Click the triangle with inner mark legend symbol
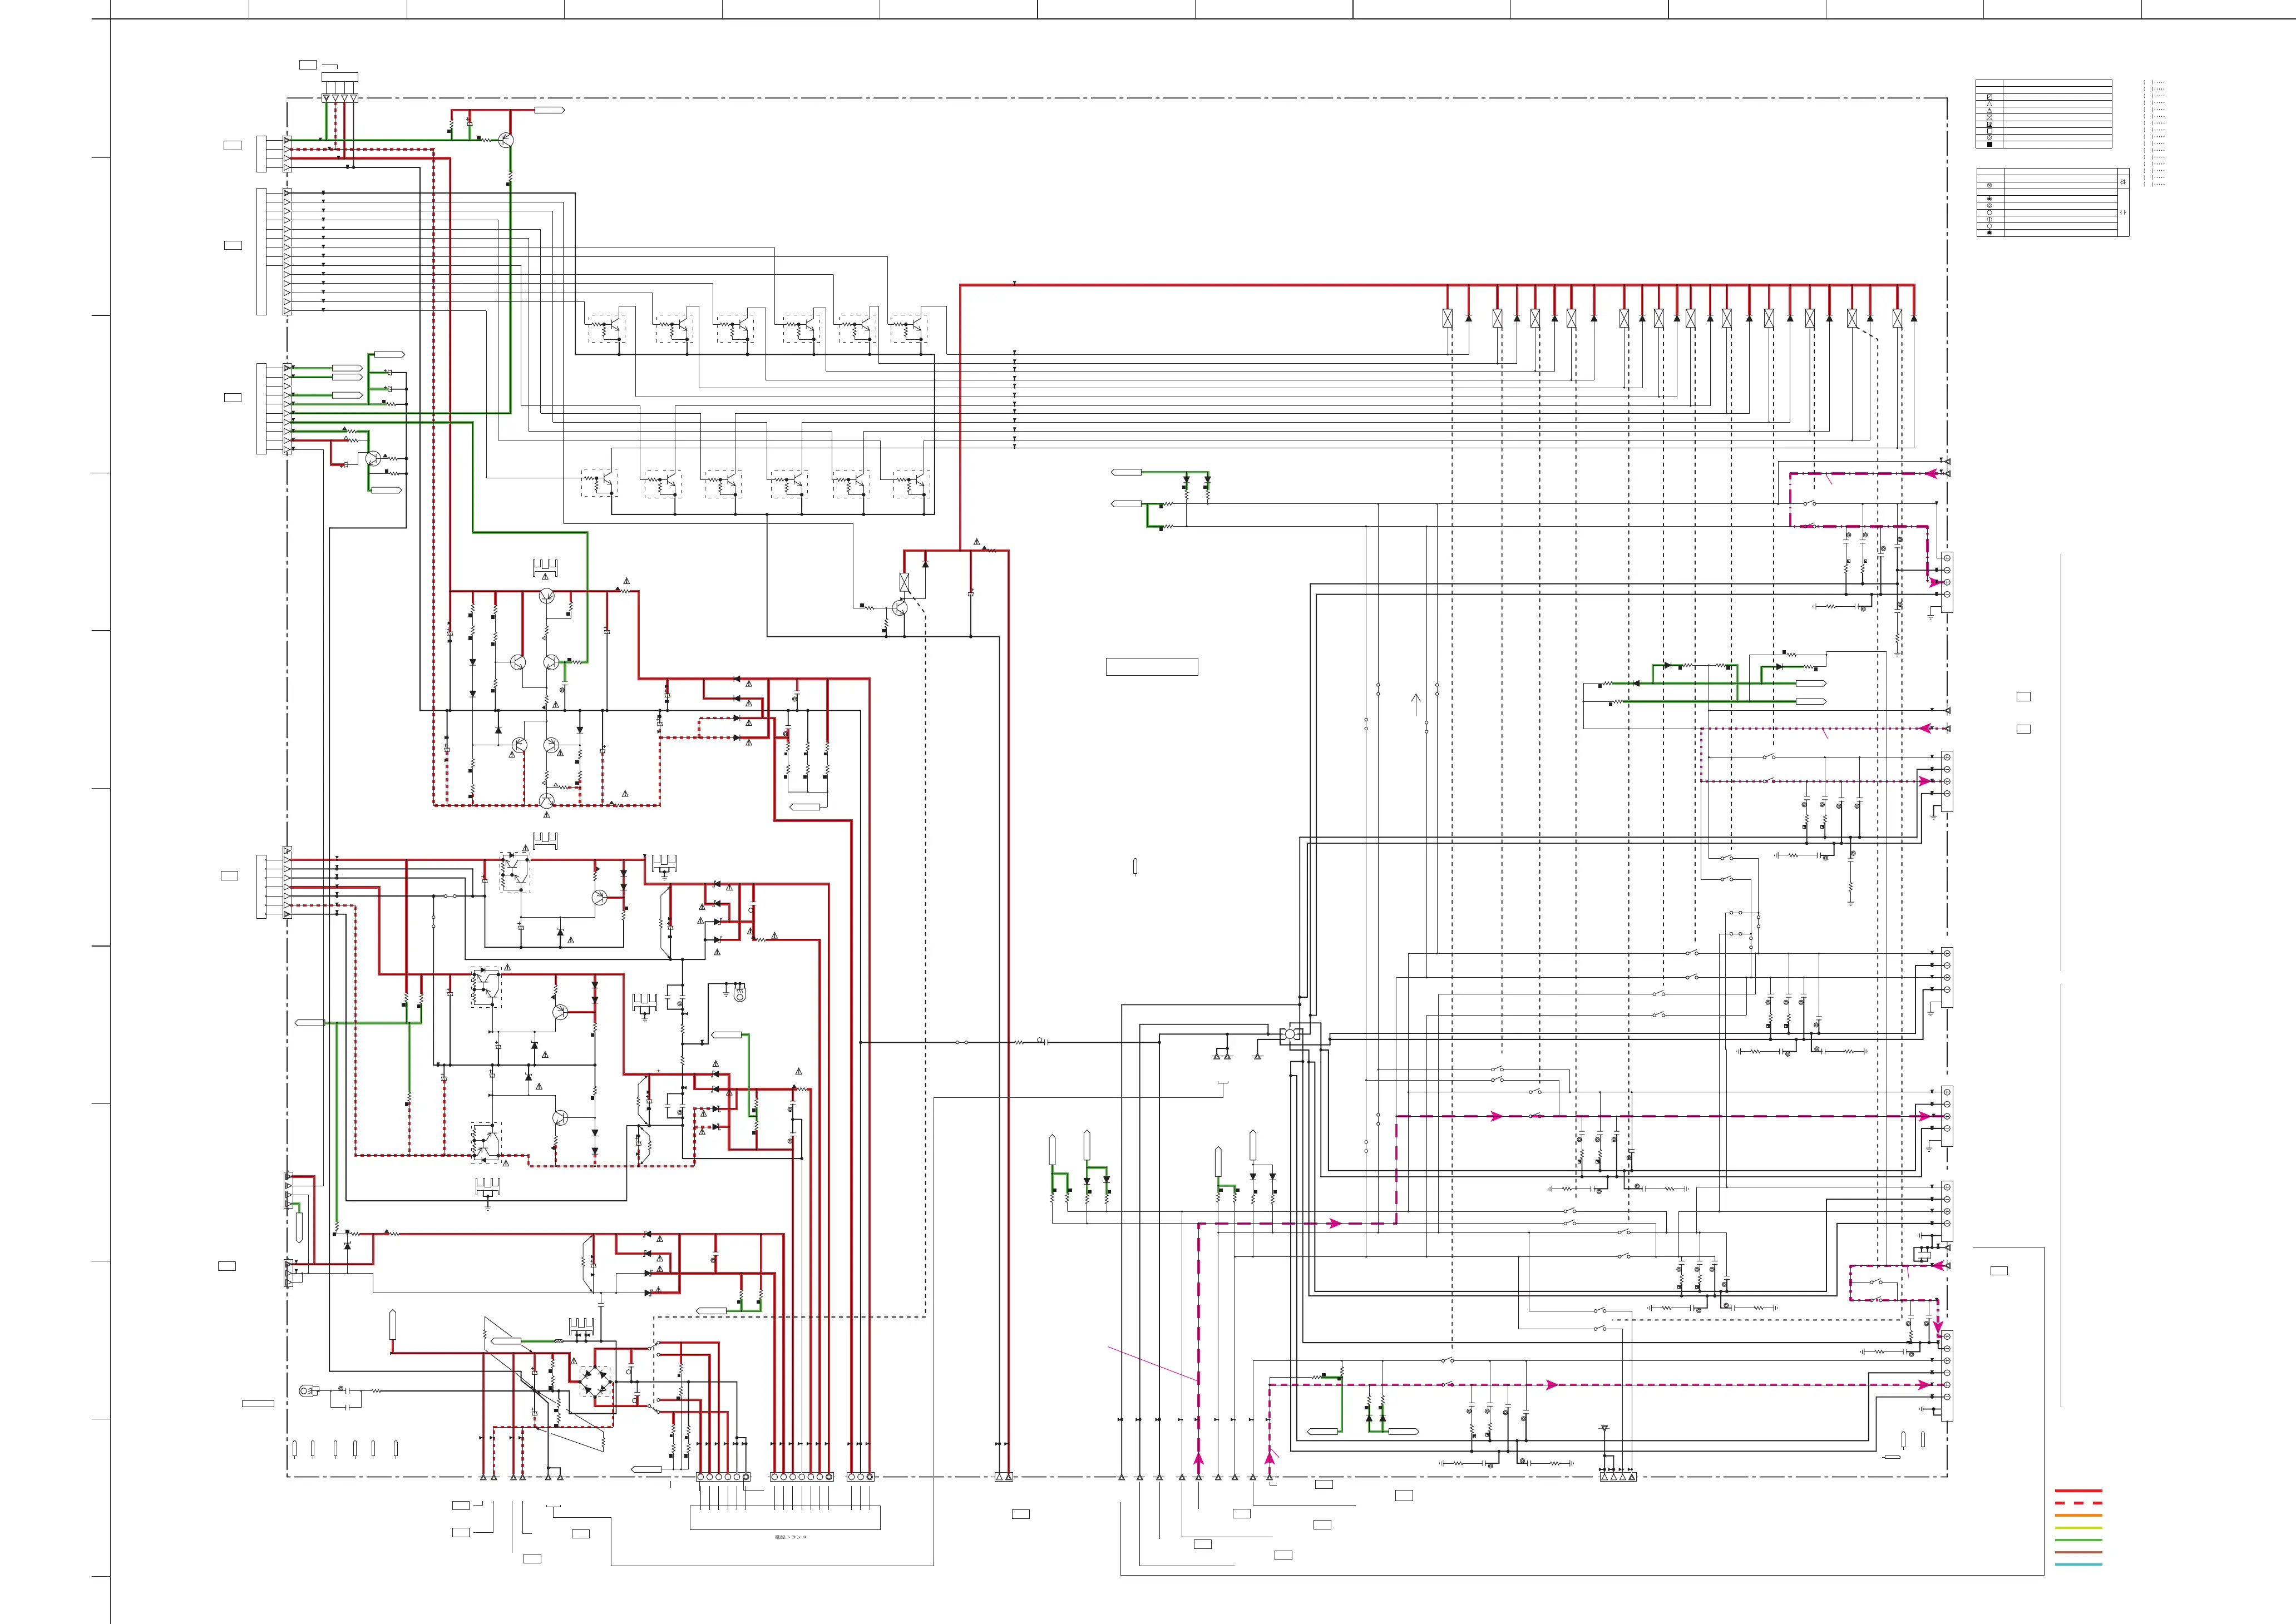The height and width of the screenshot is (1624, 2296). click(x=1990, y=111)
